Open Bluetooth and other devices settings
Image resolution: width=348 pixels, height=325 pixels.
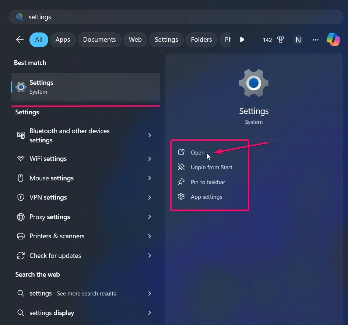point(85,135)
